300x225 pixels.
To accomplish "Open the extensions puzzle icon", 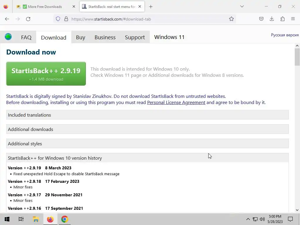I will [282, 19].
